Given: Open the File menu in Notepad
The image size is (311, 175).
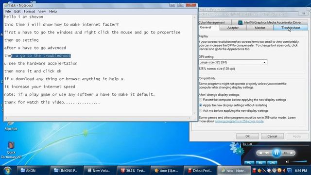Looking at the screenshot, I should 8,11.
